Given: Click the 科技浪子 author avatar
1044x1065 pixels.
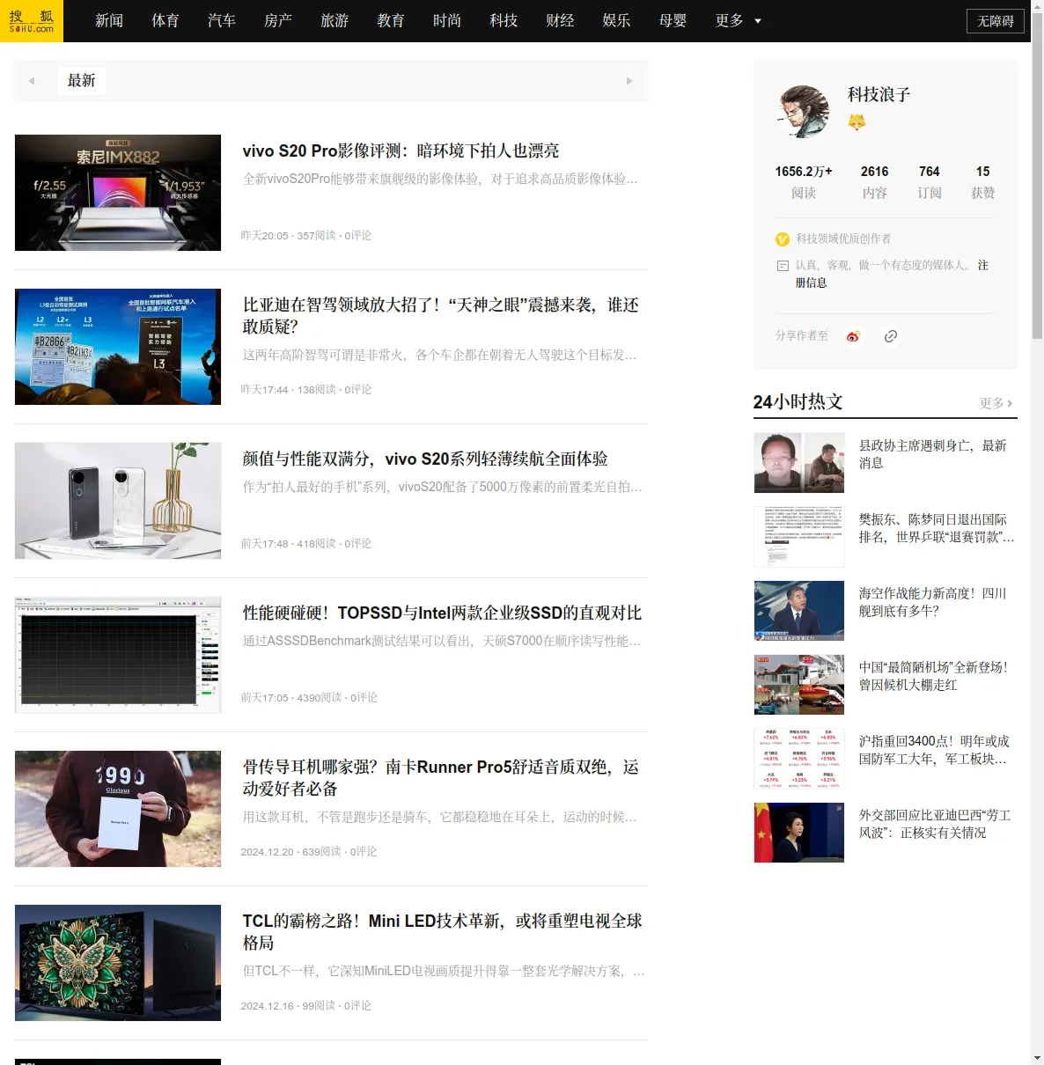Looking at the screenshot, I should coord(803,112).
